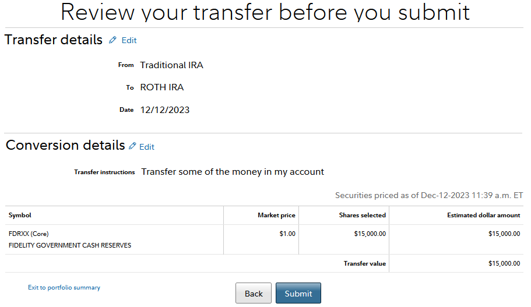Click the Market price column header

[276, 216]
